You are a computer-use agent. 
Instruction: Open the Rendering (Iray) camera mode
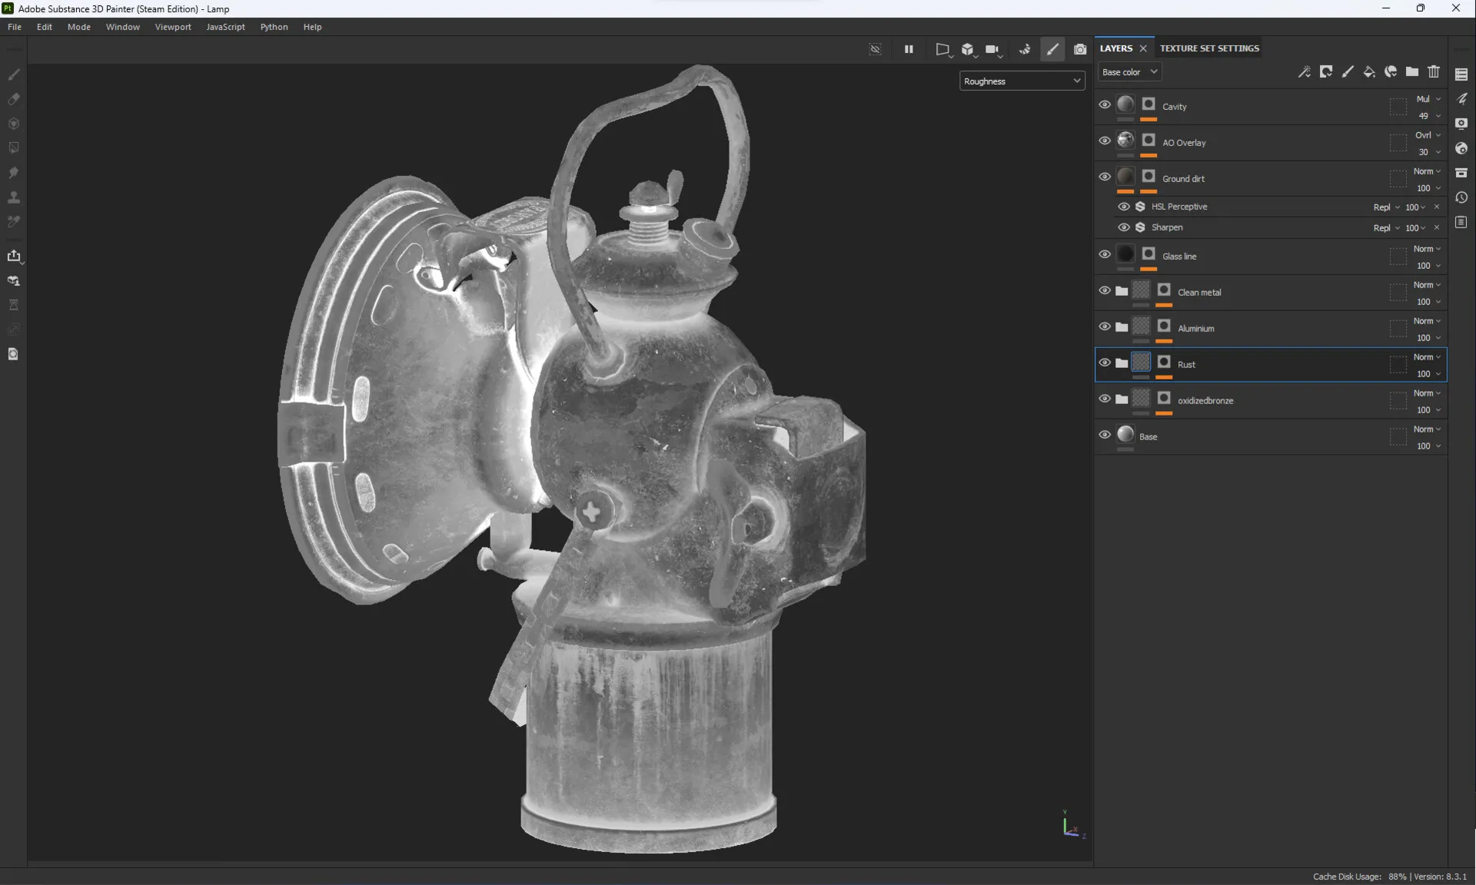click(1080, 49)
